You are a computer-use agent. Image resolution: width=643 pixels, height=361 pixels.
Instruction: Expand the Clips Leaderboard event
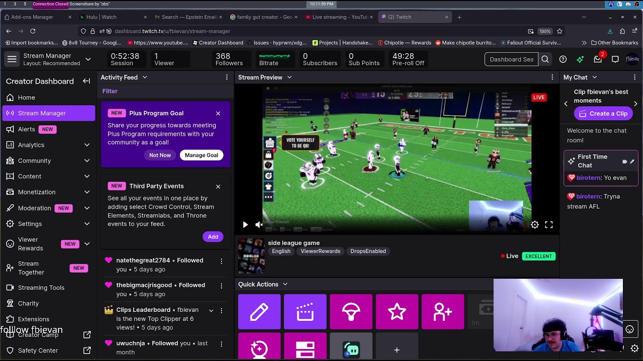[211, 310]
